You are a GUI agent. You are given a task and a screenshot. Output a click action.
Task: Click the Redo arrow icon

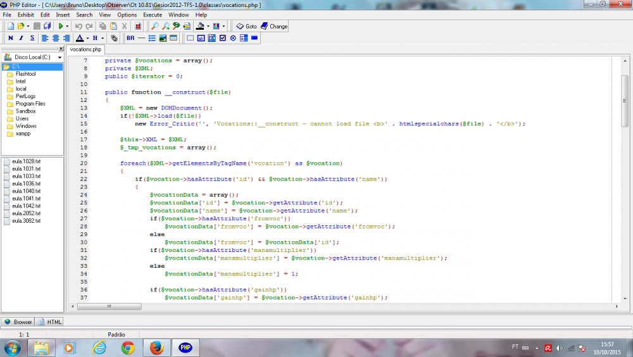89,26
